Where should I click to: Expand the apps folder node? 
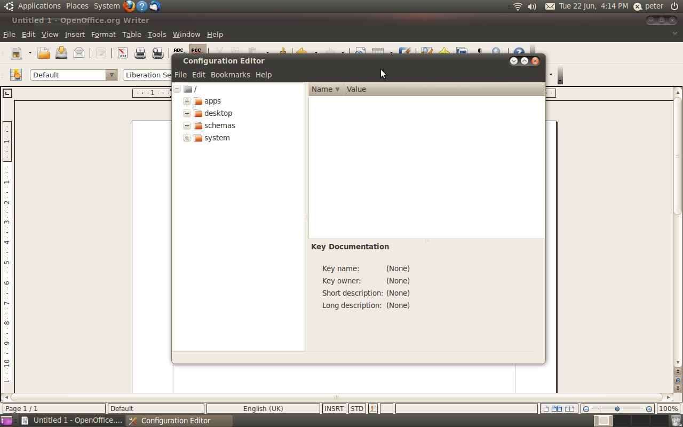187,101
